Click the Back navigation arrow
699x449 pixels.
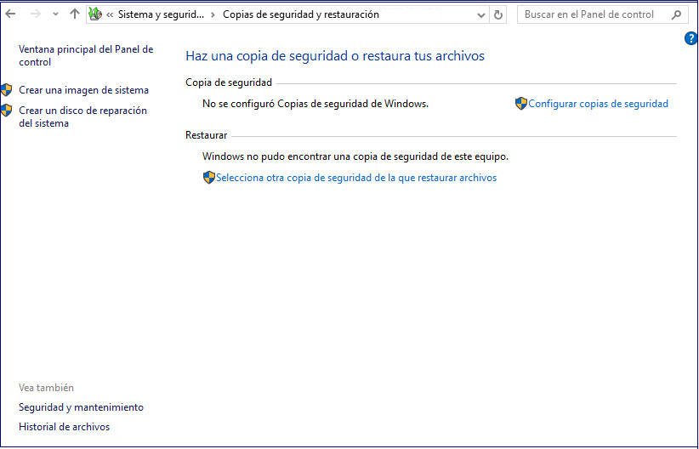pyautogui.click(x=10, y=14)
